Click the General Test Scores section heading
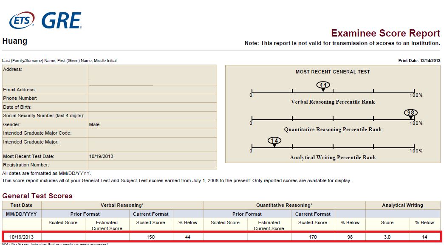This screenshot has height=245, width=444. 37,196
